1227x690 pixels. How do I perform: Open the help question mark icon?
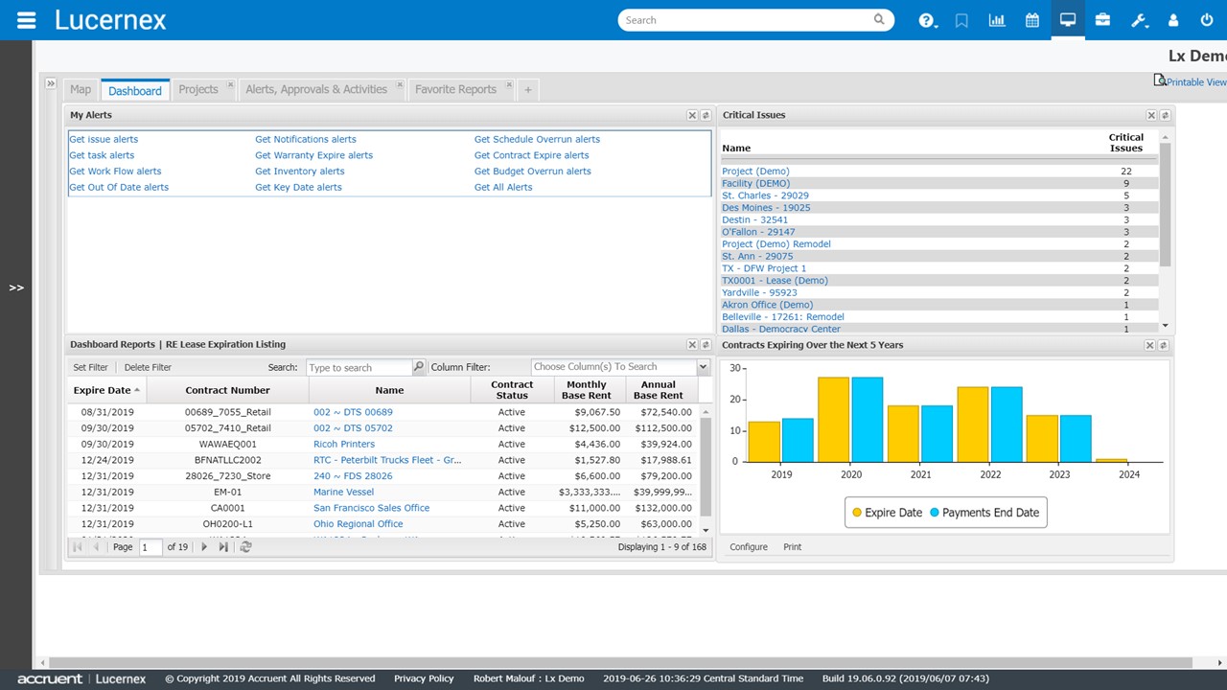click(927, 20)
